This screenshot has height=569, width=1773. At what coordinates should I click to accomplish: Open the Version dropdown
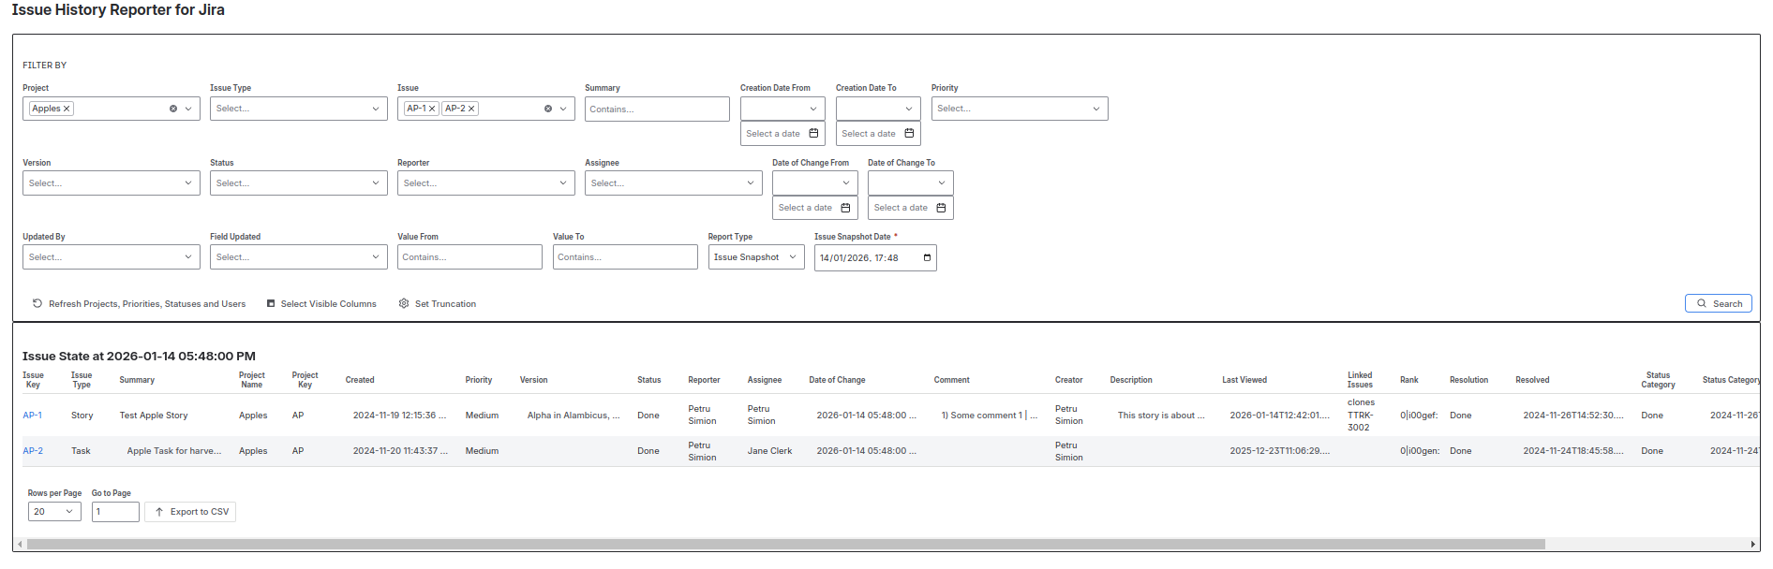point(112,183)
